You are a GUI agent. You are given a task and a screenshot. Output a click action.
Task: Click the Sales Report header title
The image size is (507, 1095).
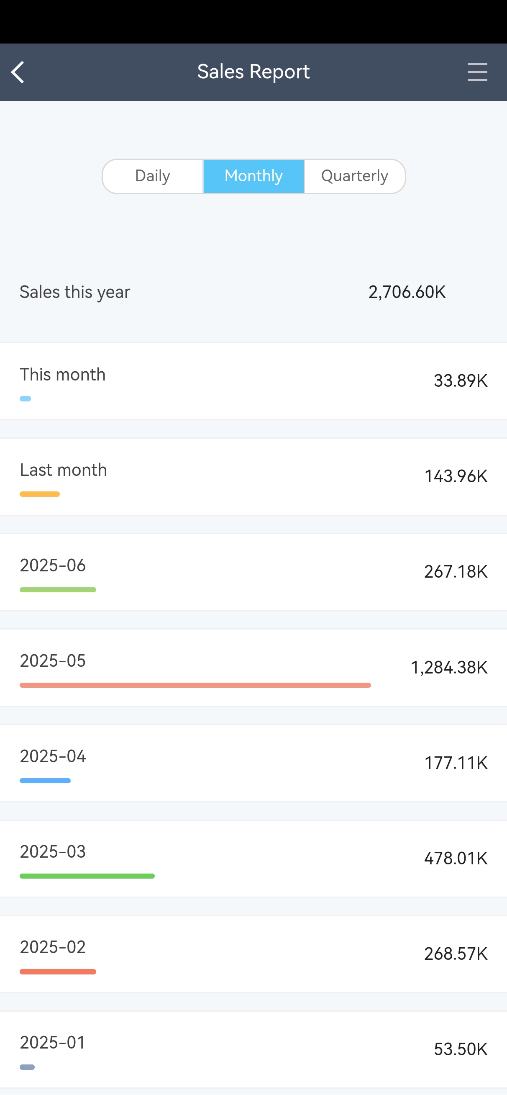tap(253, 72)
